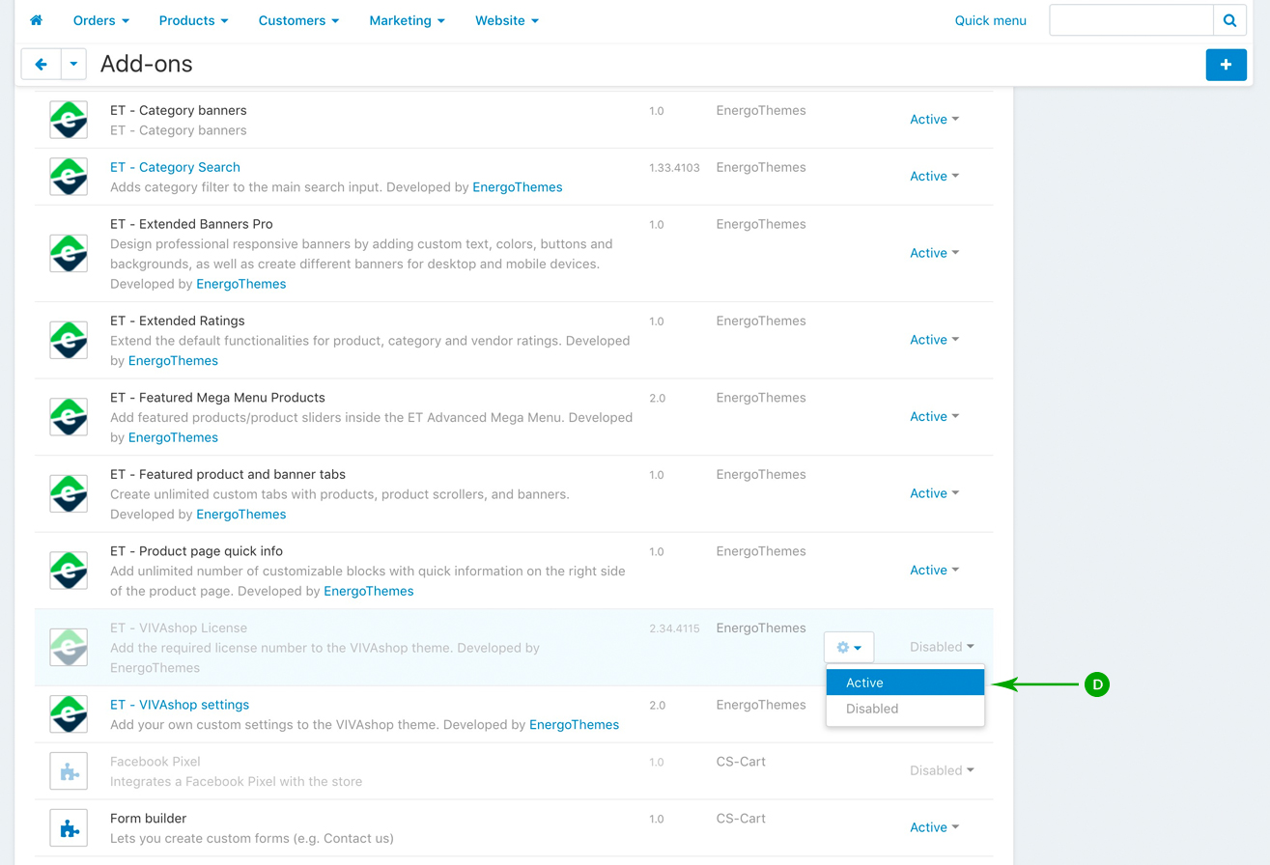Image resolution: width=1270 pixels, height=865 pixels.
Task: Click the Add-ons page heading
Action: tap(147, 65)
